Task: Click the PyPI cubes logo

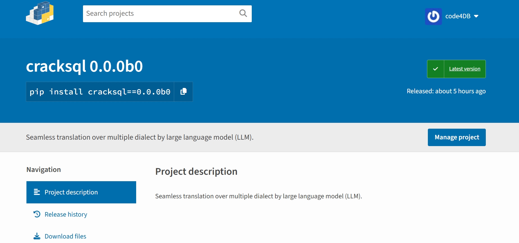Action: click(x=40, y=13)
